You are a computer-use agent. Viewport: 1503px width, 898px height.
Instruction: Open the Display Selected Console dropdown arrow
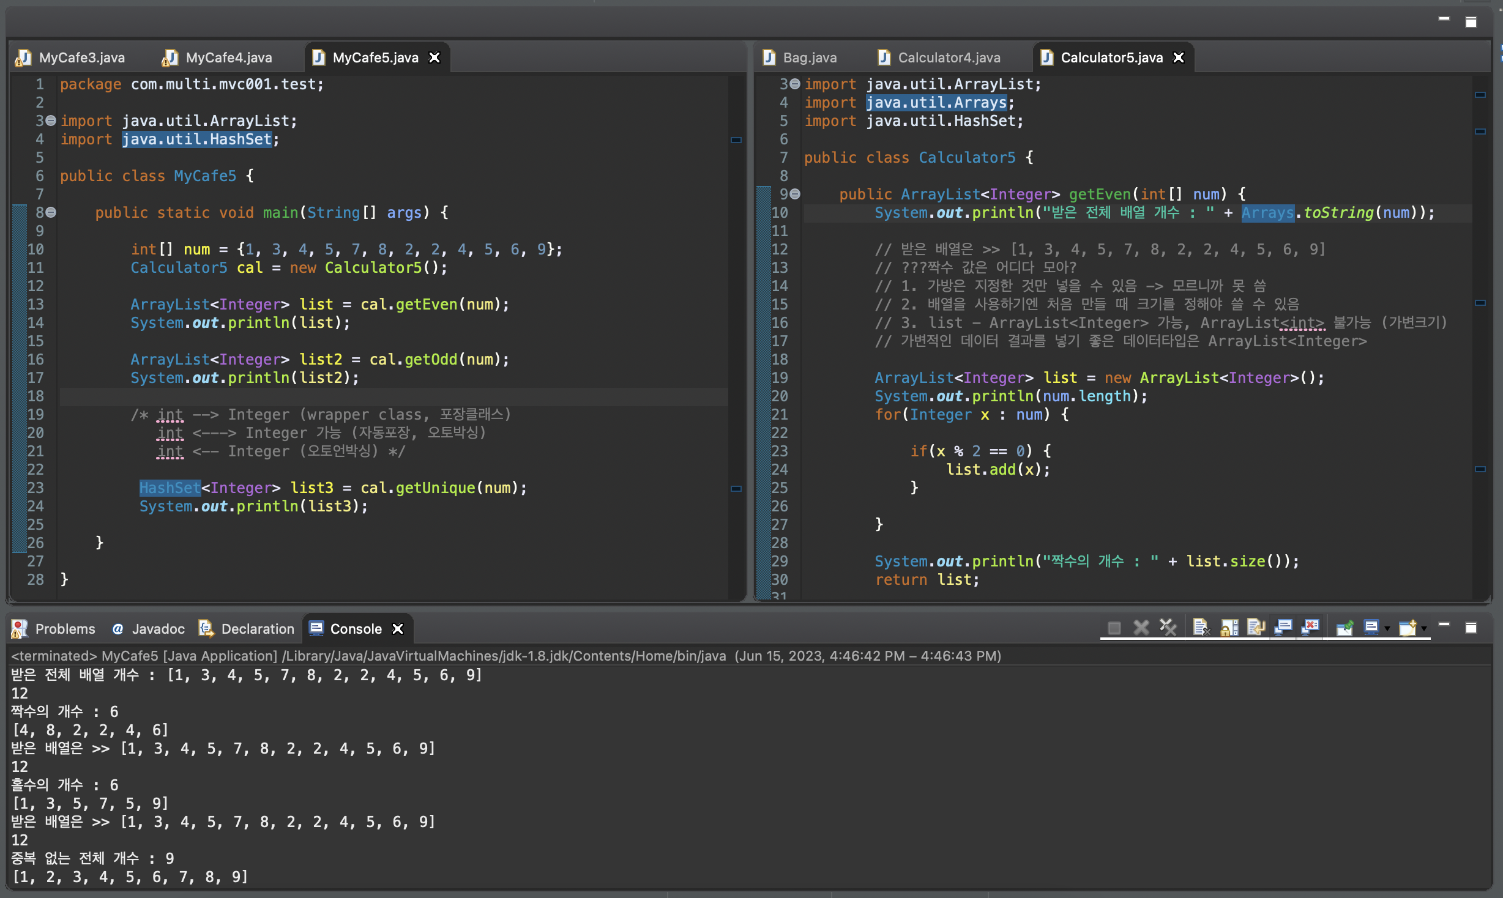pos(1387,629)
